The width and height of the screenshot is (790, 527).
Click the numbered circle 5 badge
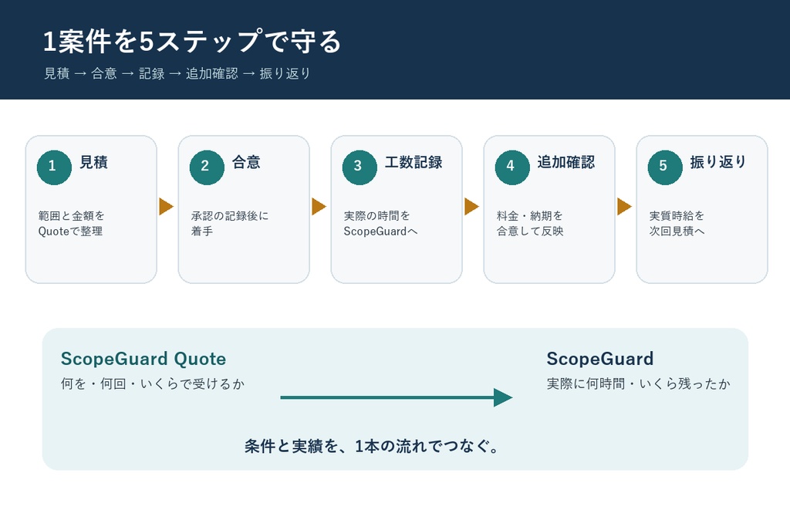(x=664, y=167)
